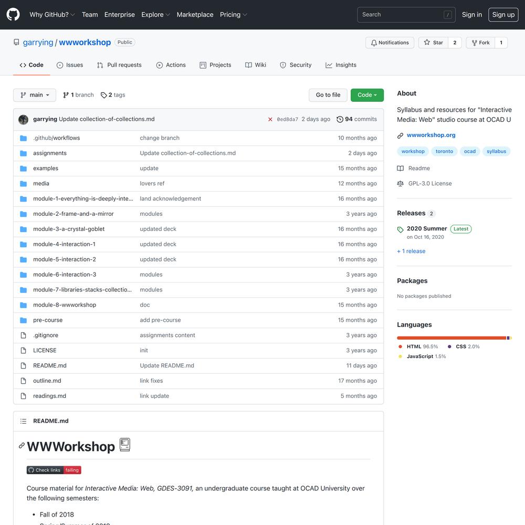Viewport: 525px width, 525px height.
Task: Open Marketplace in the header
Action: coord(195,14)
